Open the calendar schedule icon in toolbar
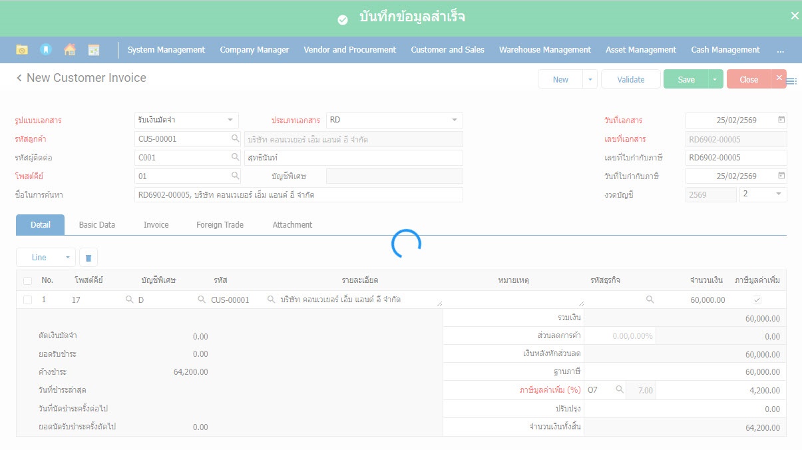 [x=94, y=50]
